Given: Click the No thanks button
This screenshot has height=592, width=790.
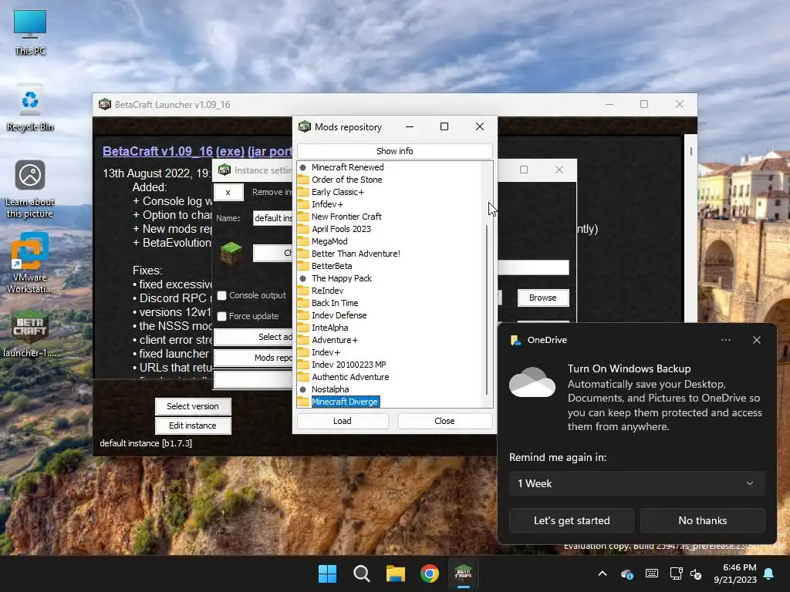Looking at the screenshot, I should tap(702, 520).
